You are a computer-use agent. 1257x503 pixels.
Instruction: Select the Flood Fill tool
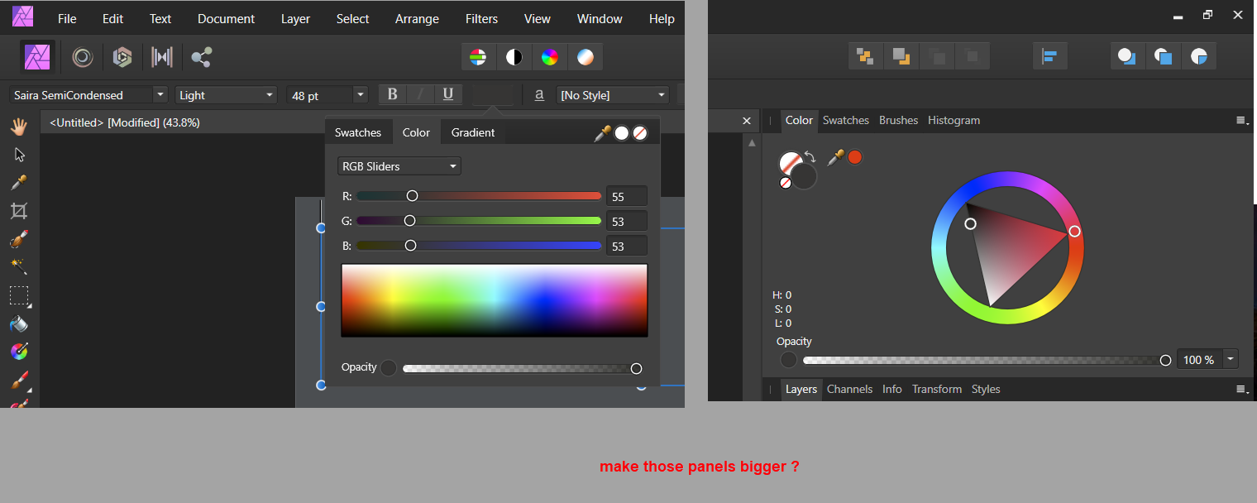click(x=18, y=323)
